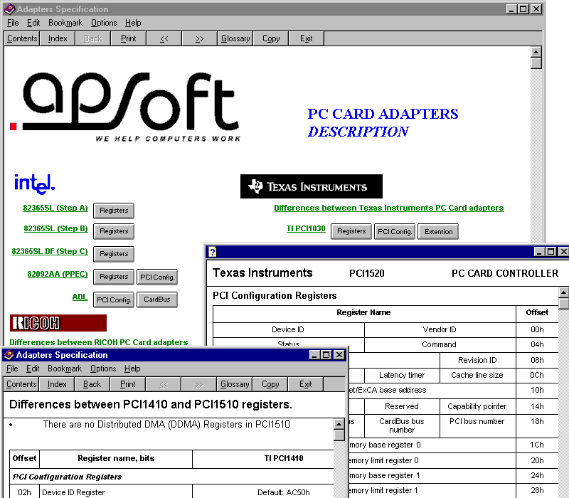Screen dimensions: 569x498
Task: Click 'Capability pointer' cell in PCI1520 table
Action: (477, 406)
